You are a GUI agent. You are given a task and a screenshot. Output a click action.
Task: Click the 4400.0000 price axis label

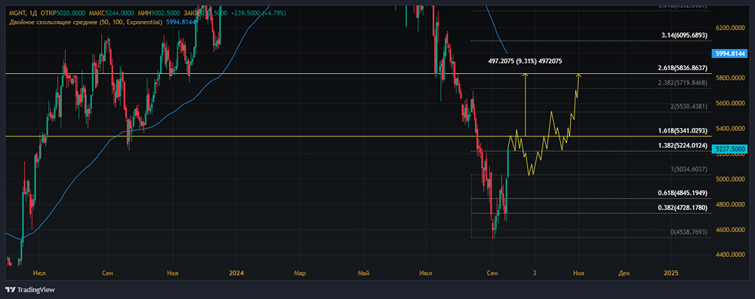coord(730,255)
